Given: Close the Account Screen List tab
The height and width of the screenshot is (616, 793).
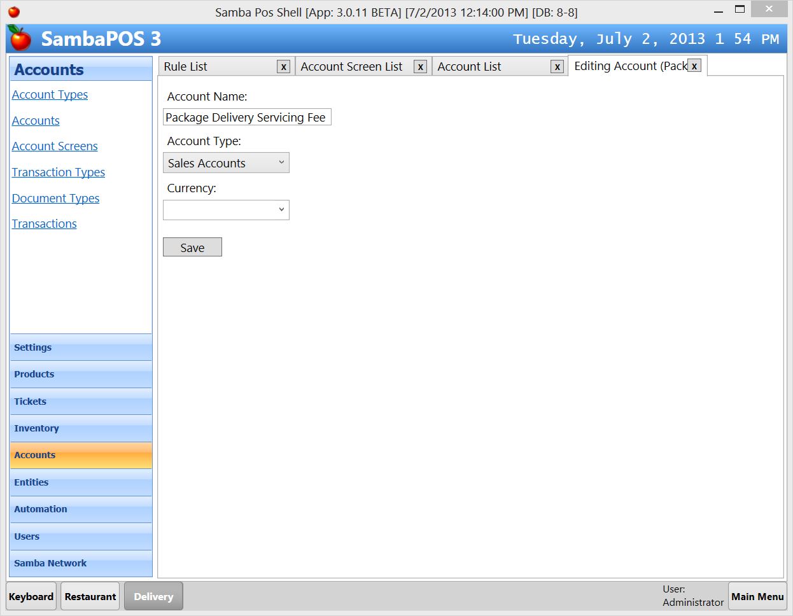Looking at the screenshot, I should click(x=419, y=66).
